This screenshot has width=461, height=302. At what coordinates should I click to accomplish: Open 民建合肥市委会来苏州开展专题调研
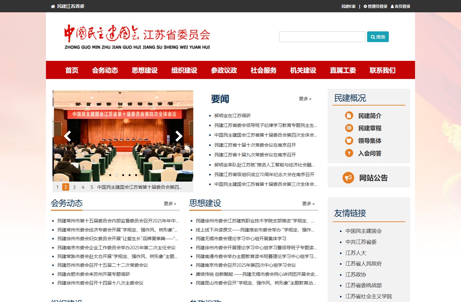94,274
